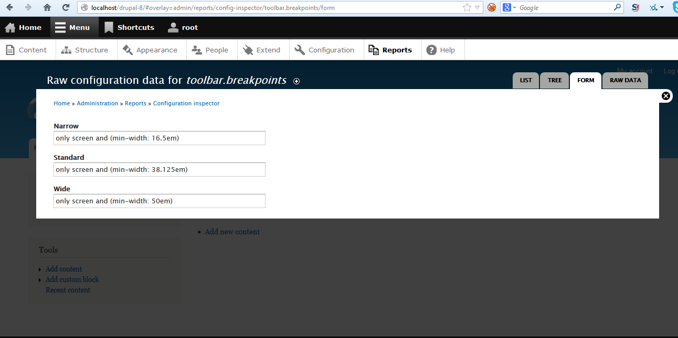Go back with browser back arrow
Screen dimensions: 678x338
pyautogui.click(x=9, y=7)
